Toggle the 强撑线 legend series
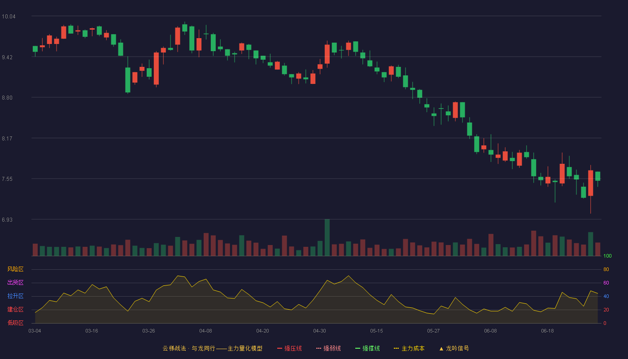The image size is (628, 359). [x=367, y=348]
